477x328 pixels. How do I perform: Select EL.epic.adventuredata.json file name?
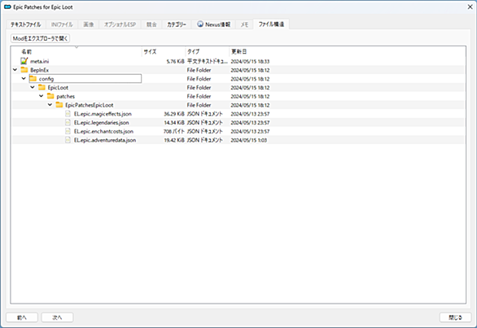click(105, 140)
